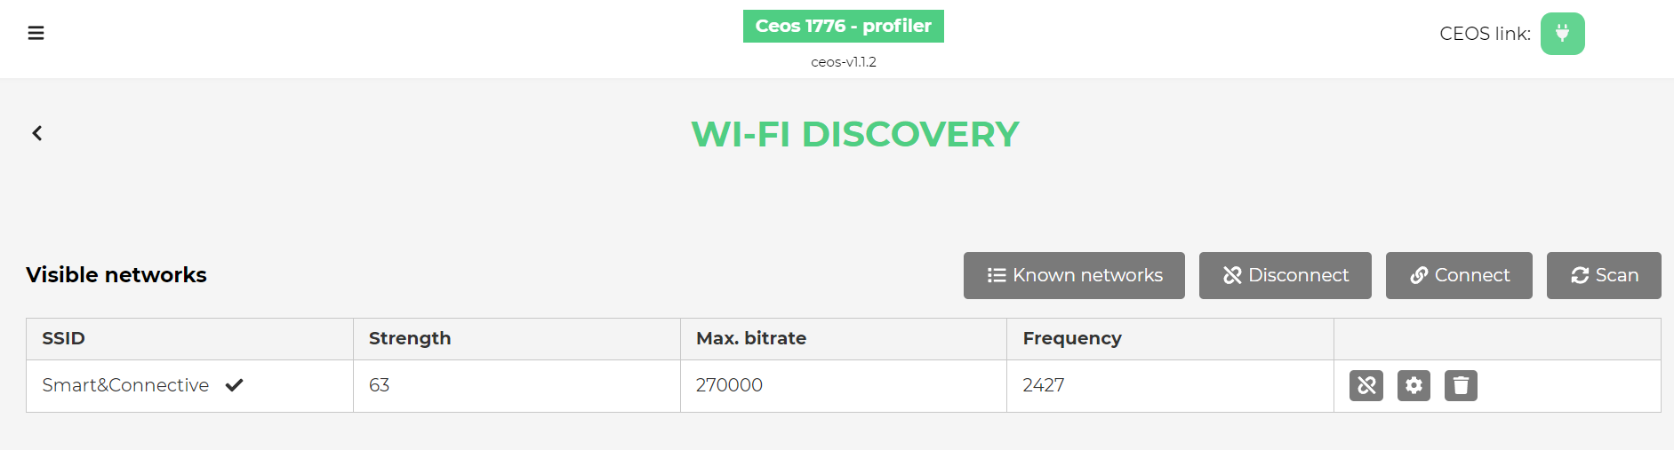Go back with the chevron arrow
The width and height of the screenshot is (1674, 450).
click(x=37, y=133)
